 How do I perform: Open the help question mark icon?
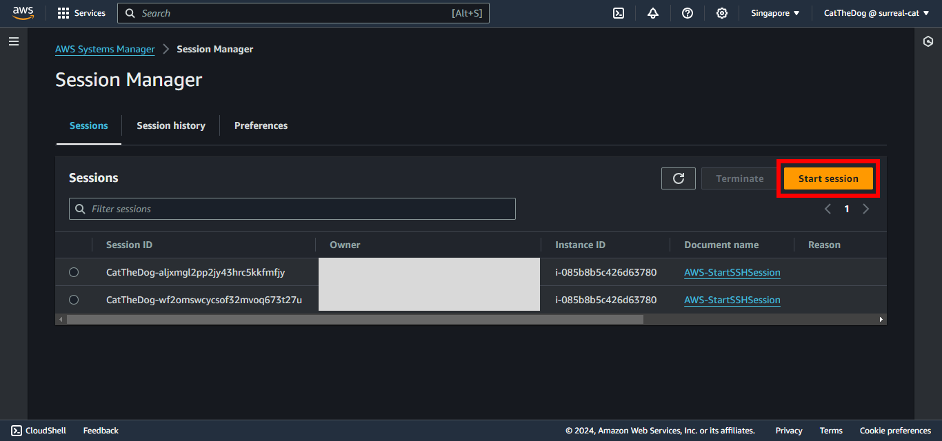pyautogui.click(x=688, y=13)
